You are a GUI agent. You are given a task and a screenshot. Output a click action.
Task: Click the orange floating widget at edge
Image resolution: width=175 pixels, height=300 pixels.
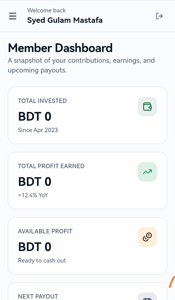[172, 282]
